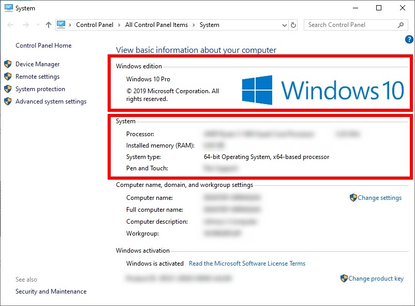This screenshot has width=415, height=306.
Task: Click 64-bit Operating System text
Action: [266, 157]
